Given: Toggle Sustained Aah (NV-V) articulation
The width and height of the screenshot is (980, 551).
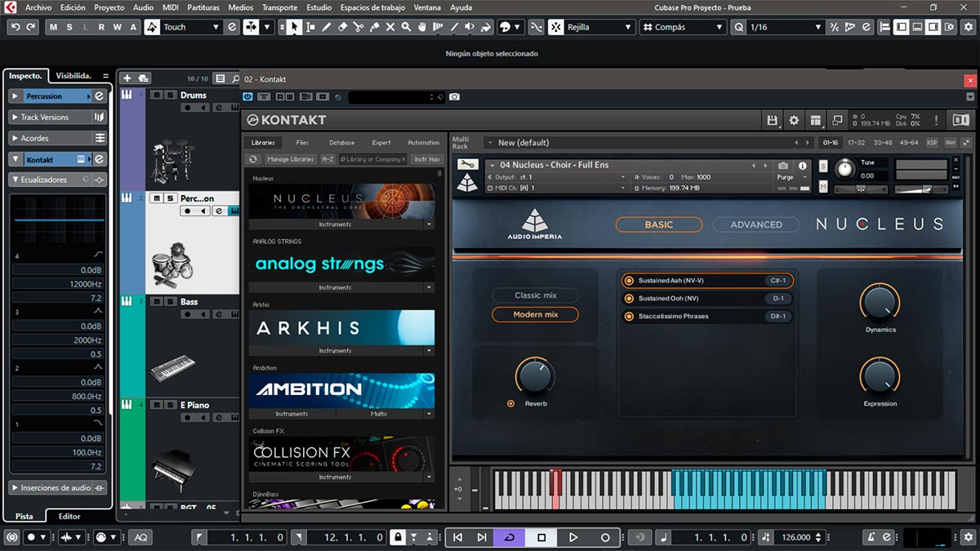Looking at the screenshot, I should (629, 280).
